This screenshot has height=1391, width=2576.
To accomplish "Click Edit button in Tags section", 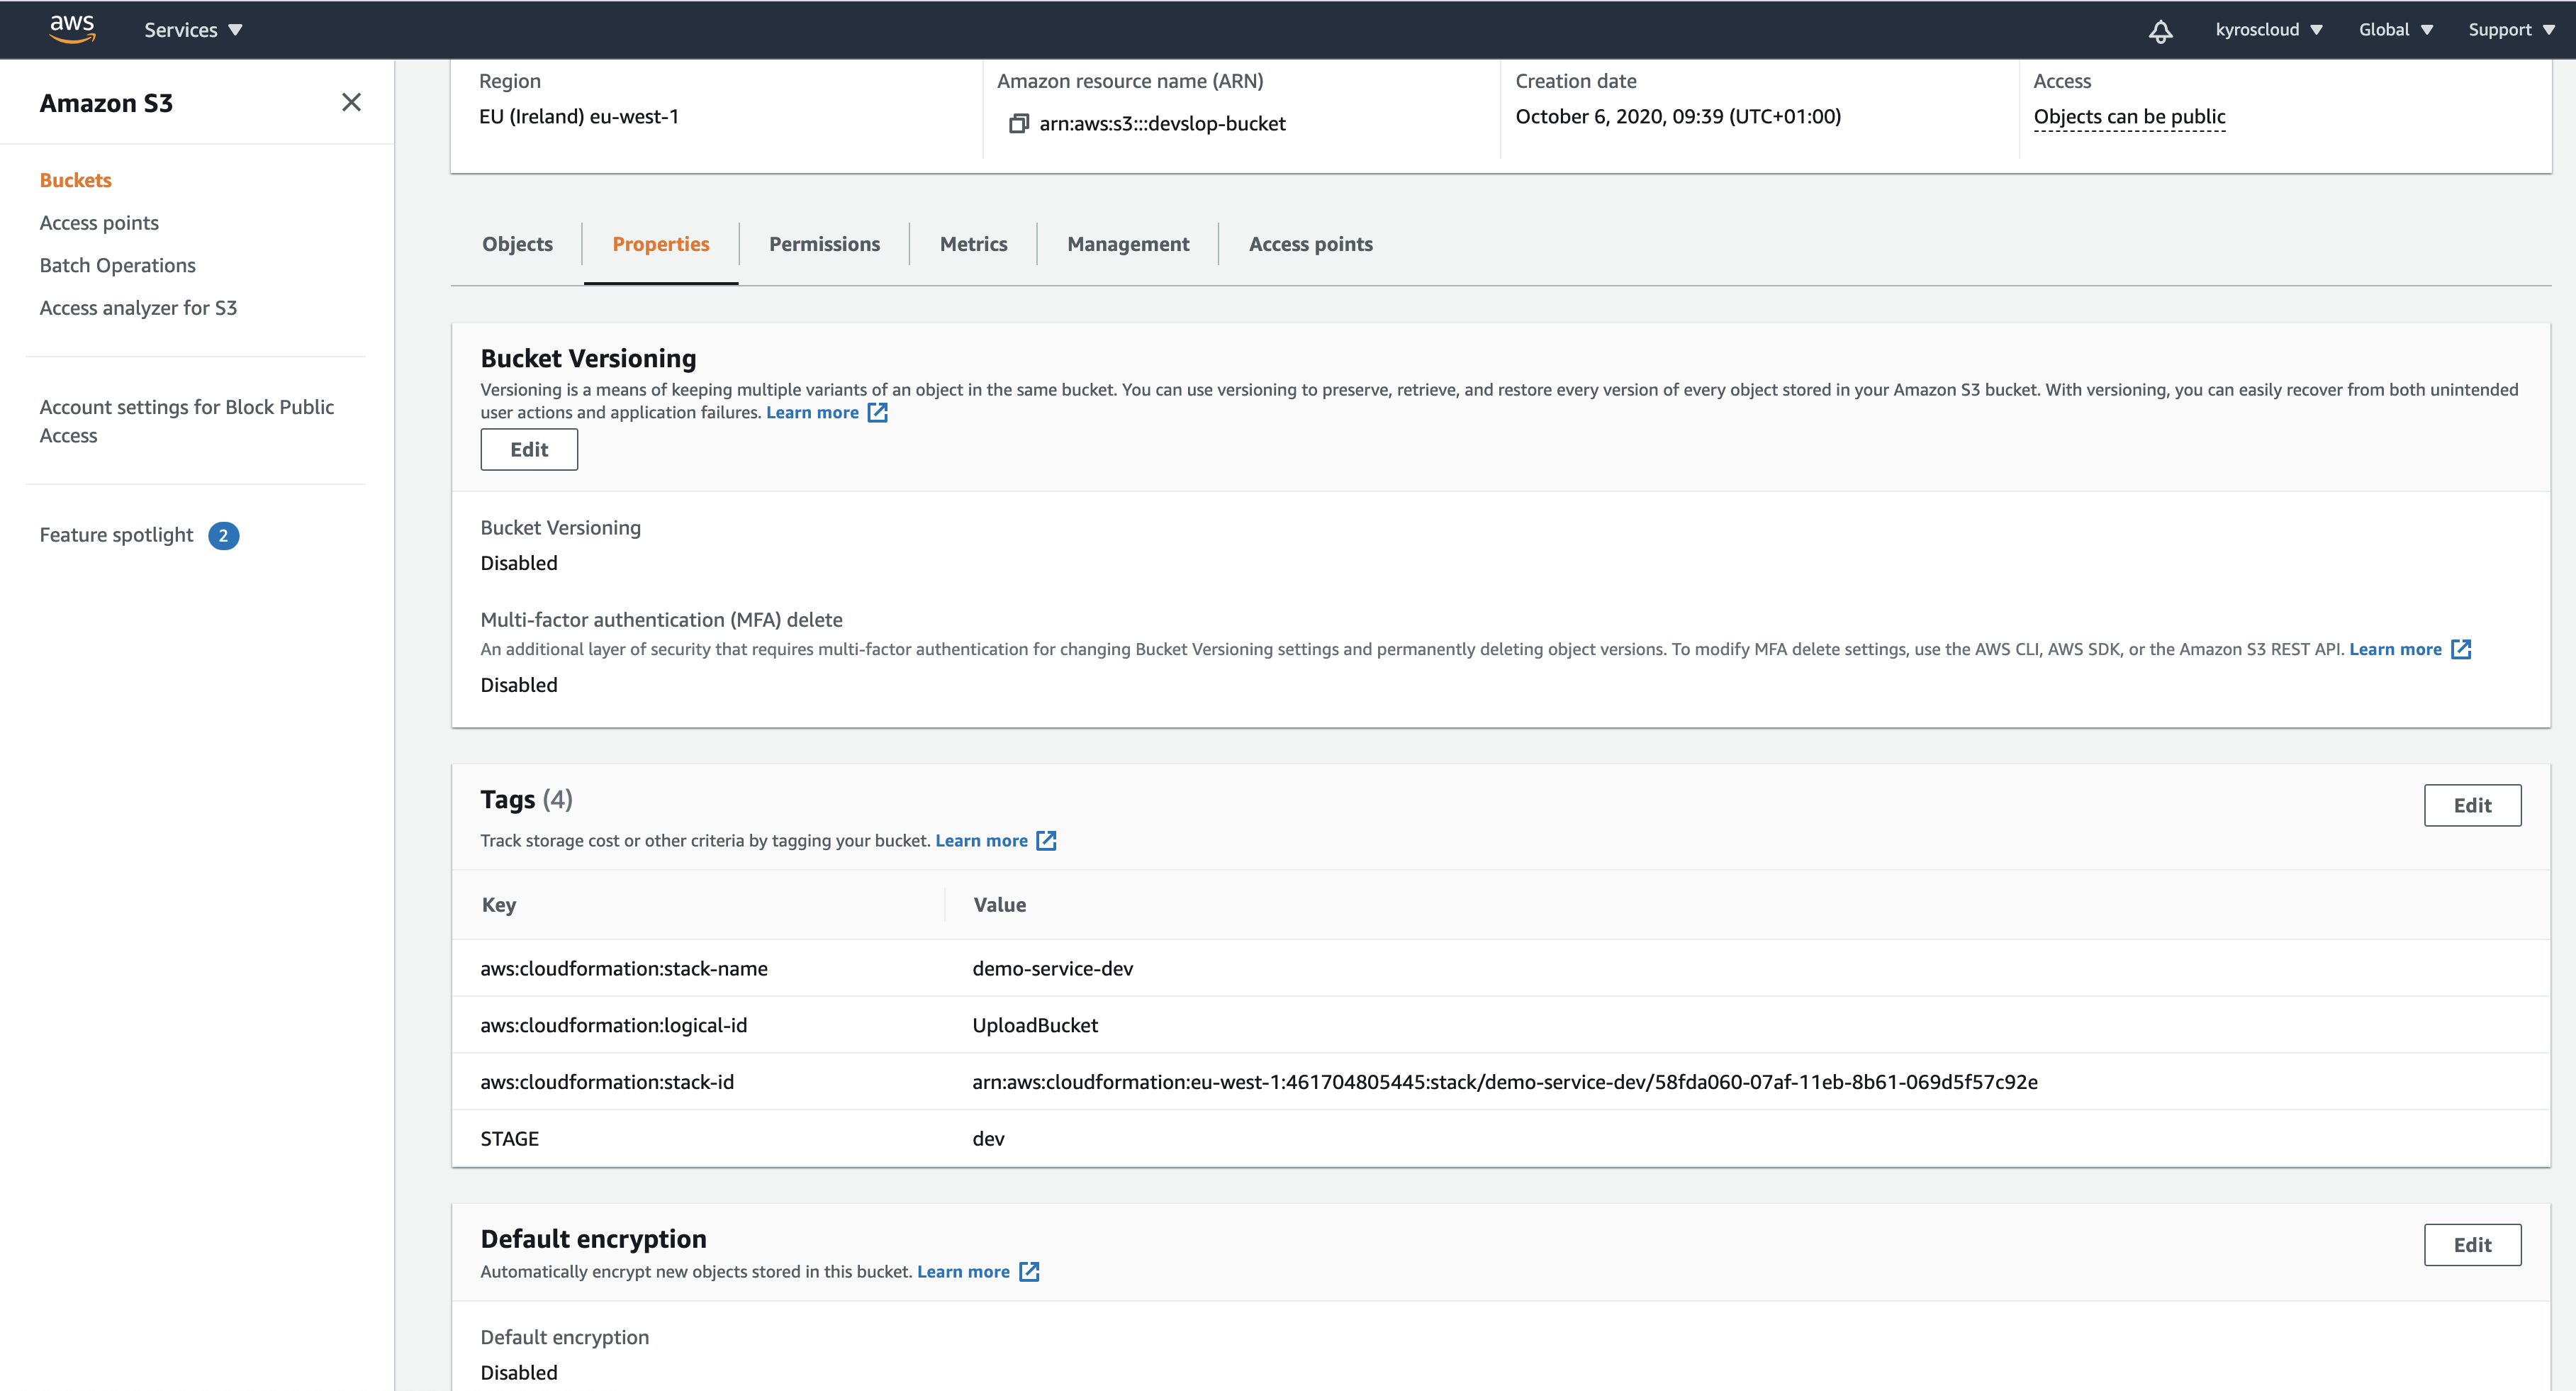I will 2472,805.
